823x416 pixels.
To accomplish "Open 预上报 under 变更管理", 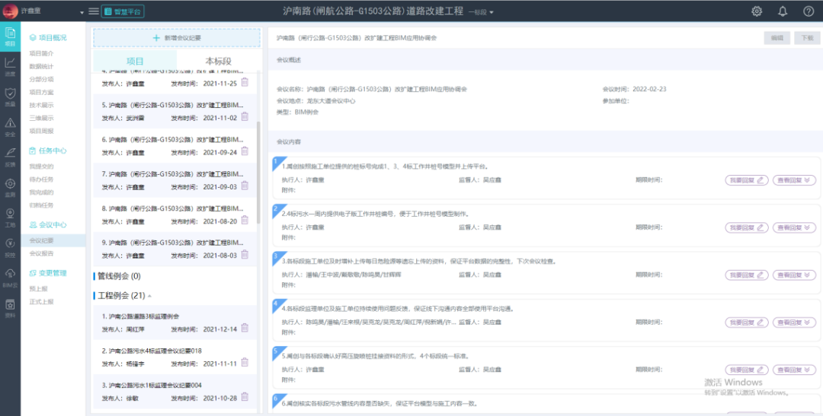I will pyautogui.click(x=38, y=289).
